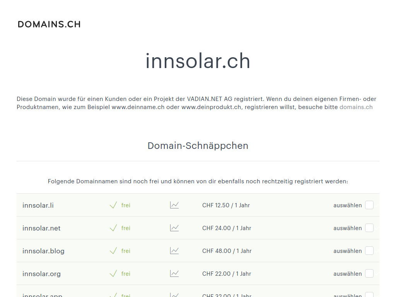Check the auswählen box for innsolar.app
This screenshot has width=396, height=297.
pos(369,295)
